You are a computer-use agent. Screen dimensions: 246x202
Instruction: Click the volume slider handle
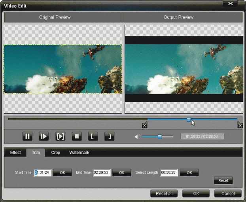(160, 137)
